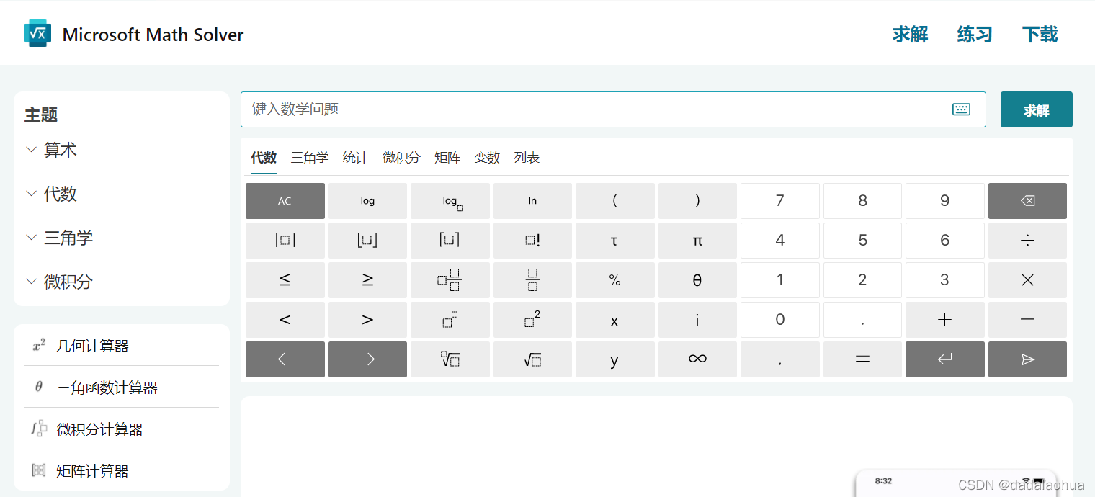The height and width of the screenshot is (497, 1095).
Task: Click the AC clear key
Action: [x=285, y=201]
